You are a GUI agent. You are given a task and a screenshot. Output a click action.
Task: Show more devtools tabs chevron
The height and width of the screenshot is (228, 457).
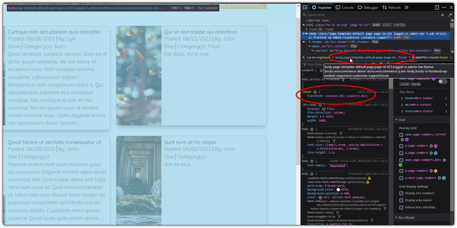pos(406,7)
